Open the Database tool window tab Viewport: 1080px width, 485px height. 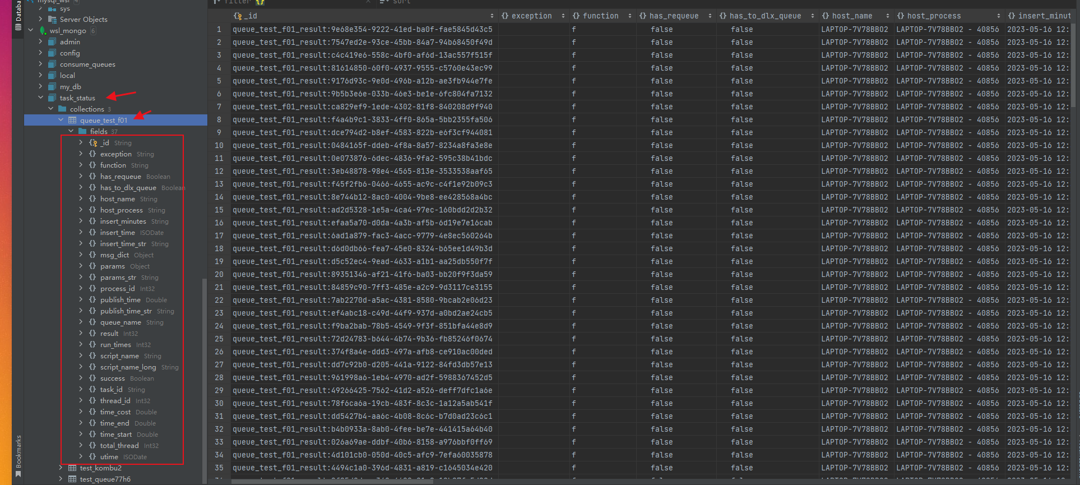coord(18,16)
